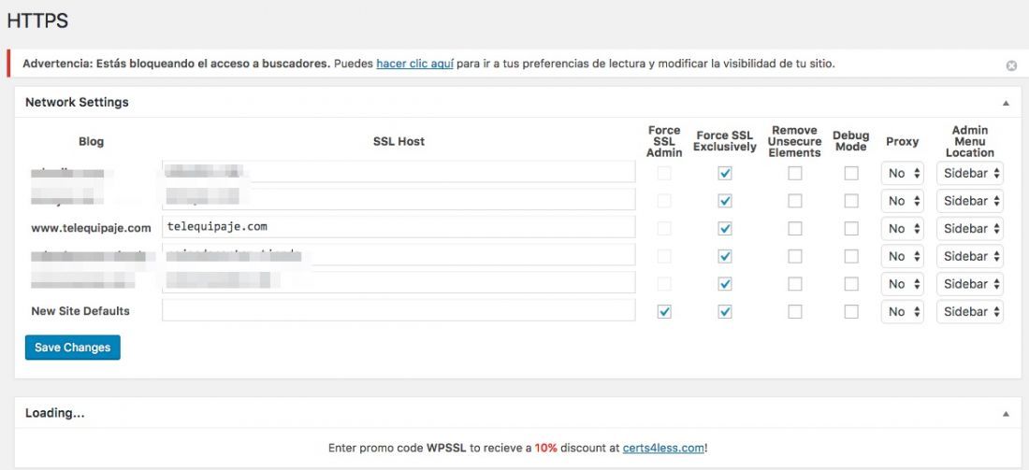Open the 'hacer clic aquí' link
Image resolution: width=1029 pixels, height=470 pixels.
[414, 64]
